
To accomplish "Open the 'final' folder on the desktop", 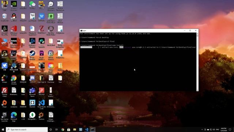I will 60,79.
